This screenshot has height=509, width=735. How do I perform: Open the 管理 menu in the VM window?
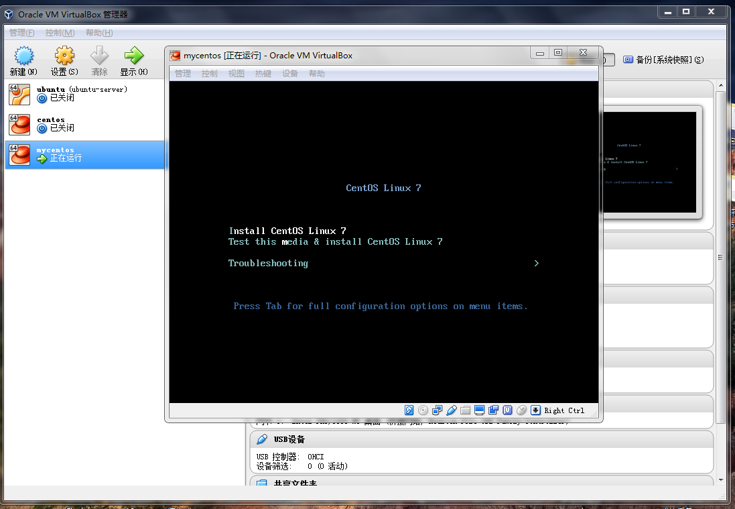coord(183,74)
